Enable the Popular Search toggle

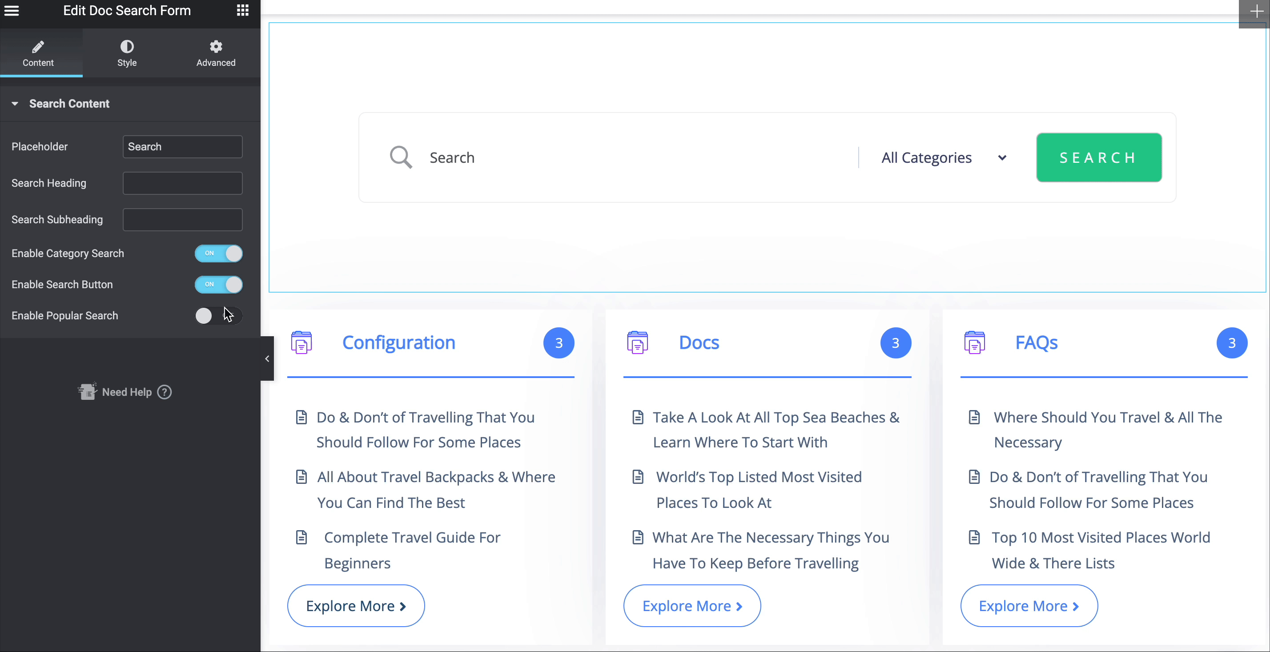coord(218,316)
